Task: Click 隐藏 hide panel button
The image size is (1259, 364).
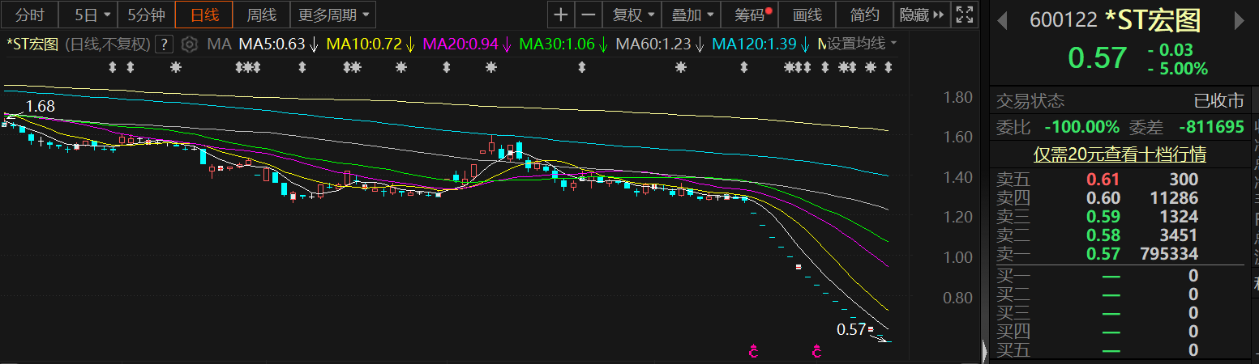Action: [x=923, y=15]
